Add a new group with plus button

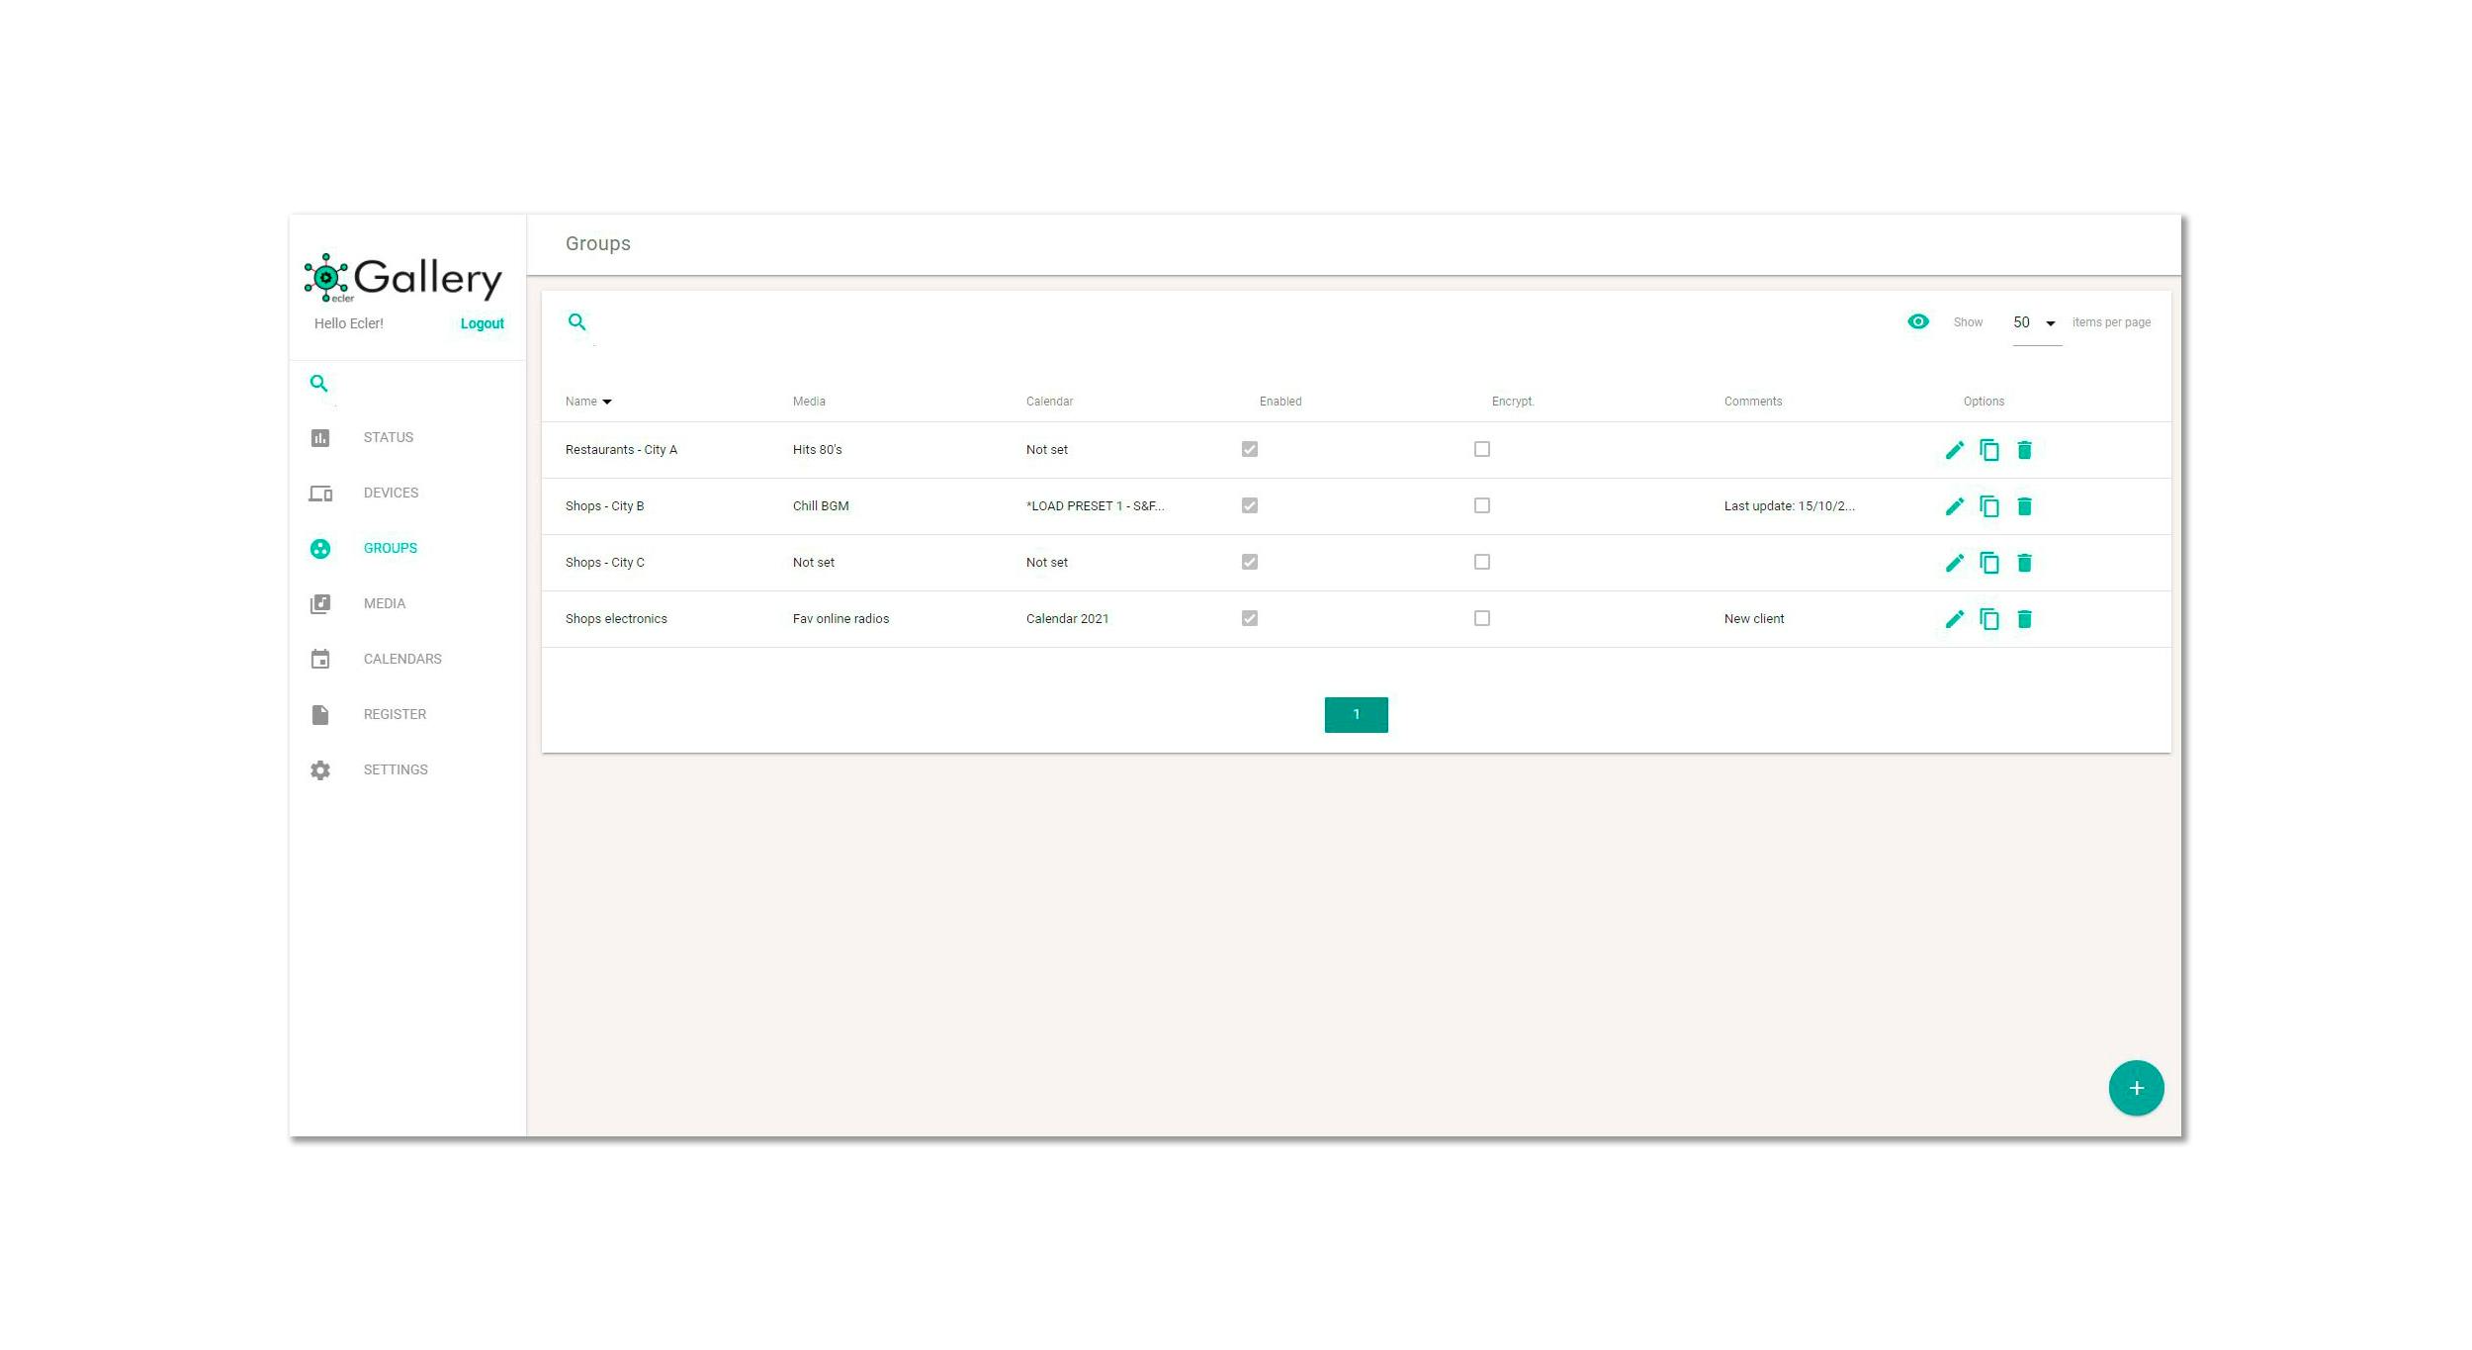2136,1088
